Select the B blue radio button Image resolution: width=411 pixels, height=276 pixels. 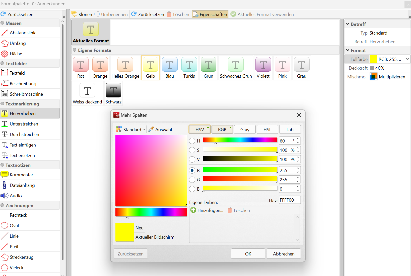[x=192, y=189]
